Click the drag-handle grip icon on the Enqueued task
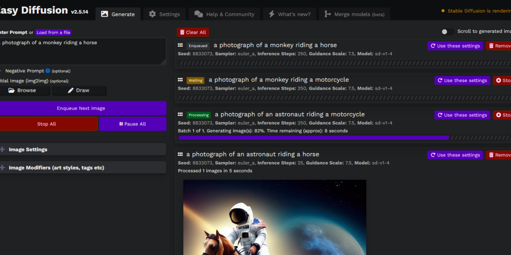This screenshot has width=511, height=255. click(x=180, y=45)
